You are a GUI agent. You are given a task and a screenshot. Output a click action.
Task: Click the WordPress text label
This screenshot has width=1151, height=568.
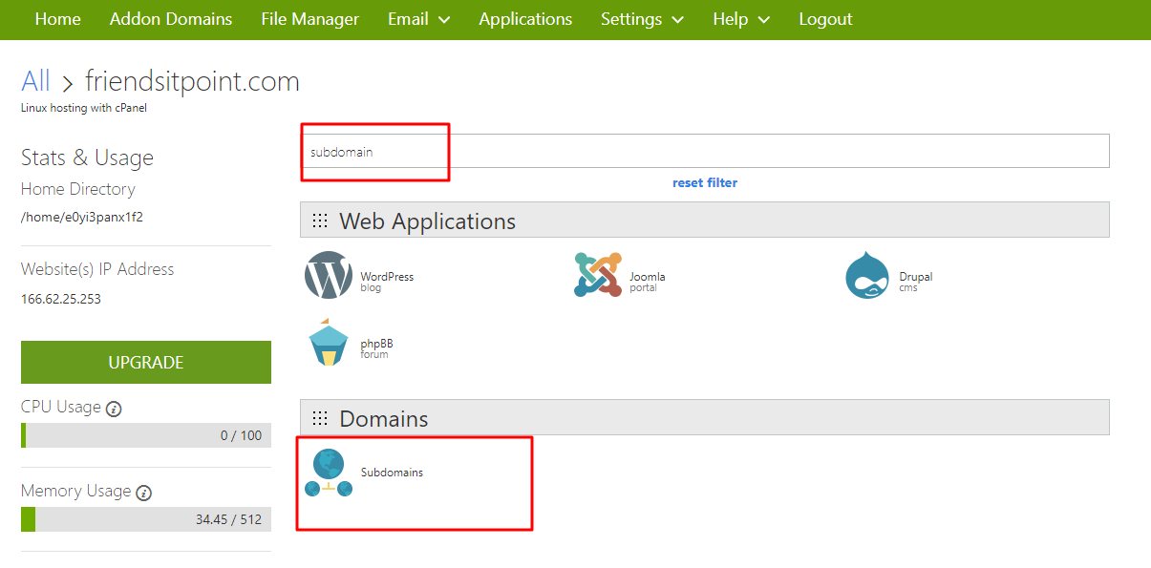pos(387,277)
